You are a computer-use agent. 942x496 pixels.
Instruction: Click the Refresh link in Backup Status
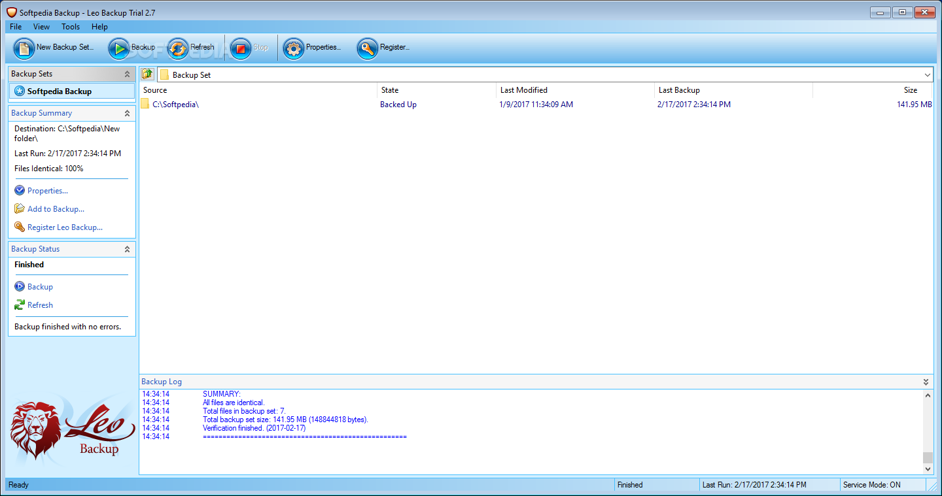click(40, 305)
